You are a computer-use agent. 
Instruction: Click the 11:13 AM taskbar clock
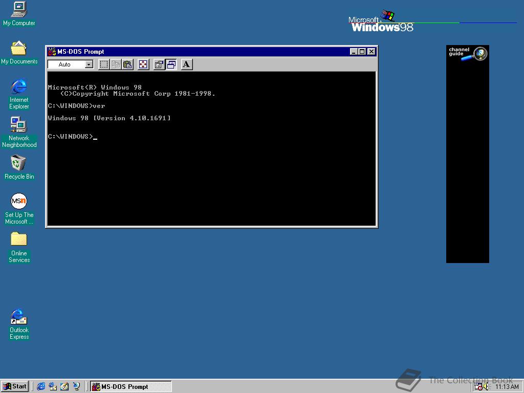[507, 387]
